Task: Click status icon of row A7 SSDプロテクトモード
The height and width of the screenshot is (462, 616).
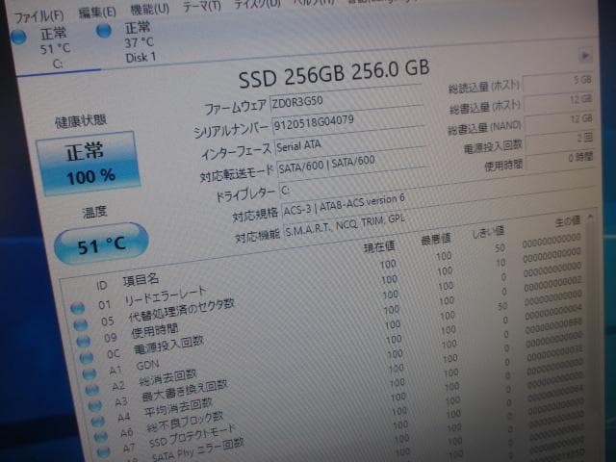Action: pos(103,451)
